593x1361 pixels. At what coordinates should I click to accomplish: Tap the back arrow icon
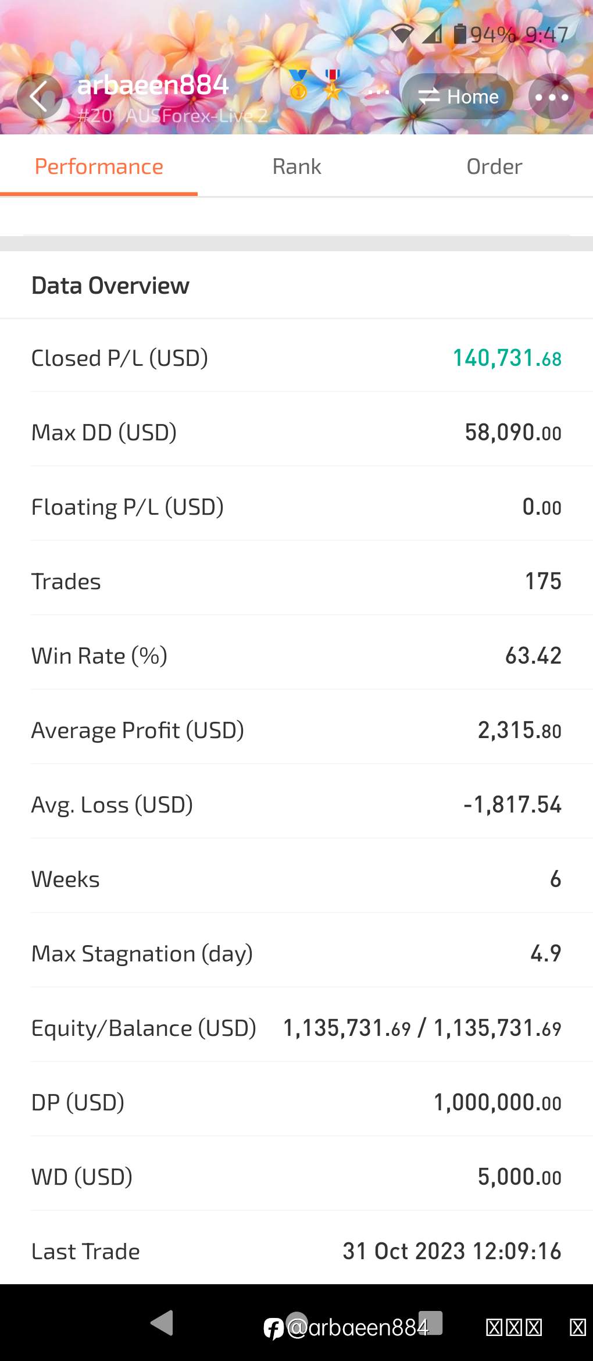40,97
